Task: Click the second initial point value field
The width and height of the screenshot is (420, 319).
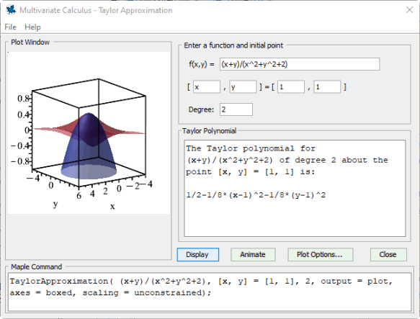Action: [327, 87]
